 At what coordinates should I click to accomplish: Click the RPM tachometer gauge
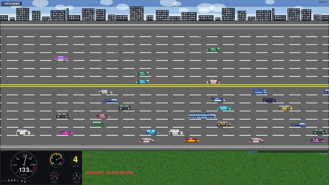[57, 160]
